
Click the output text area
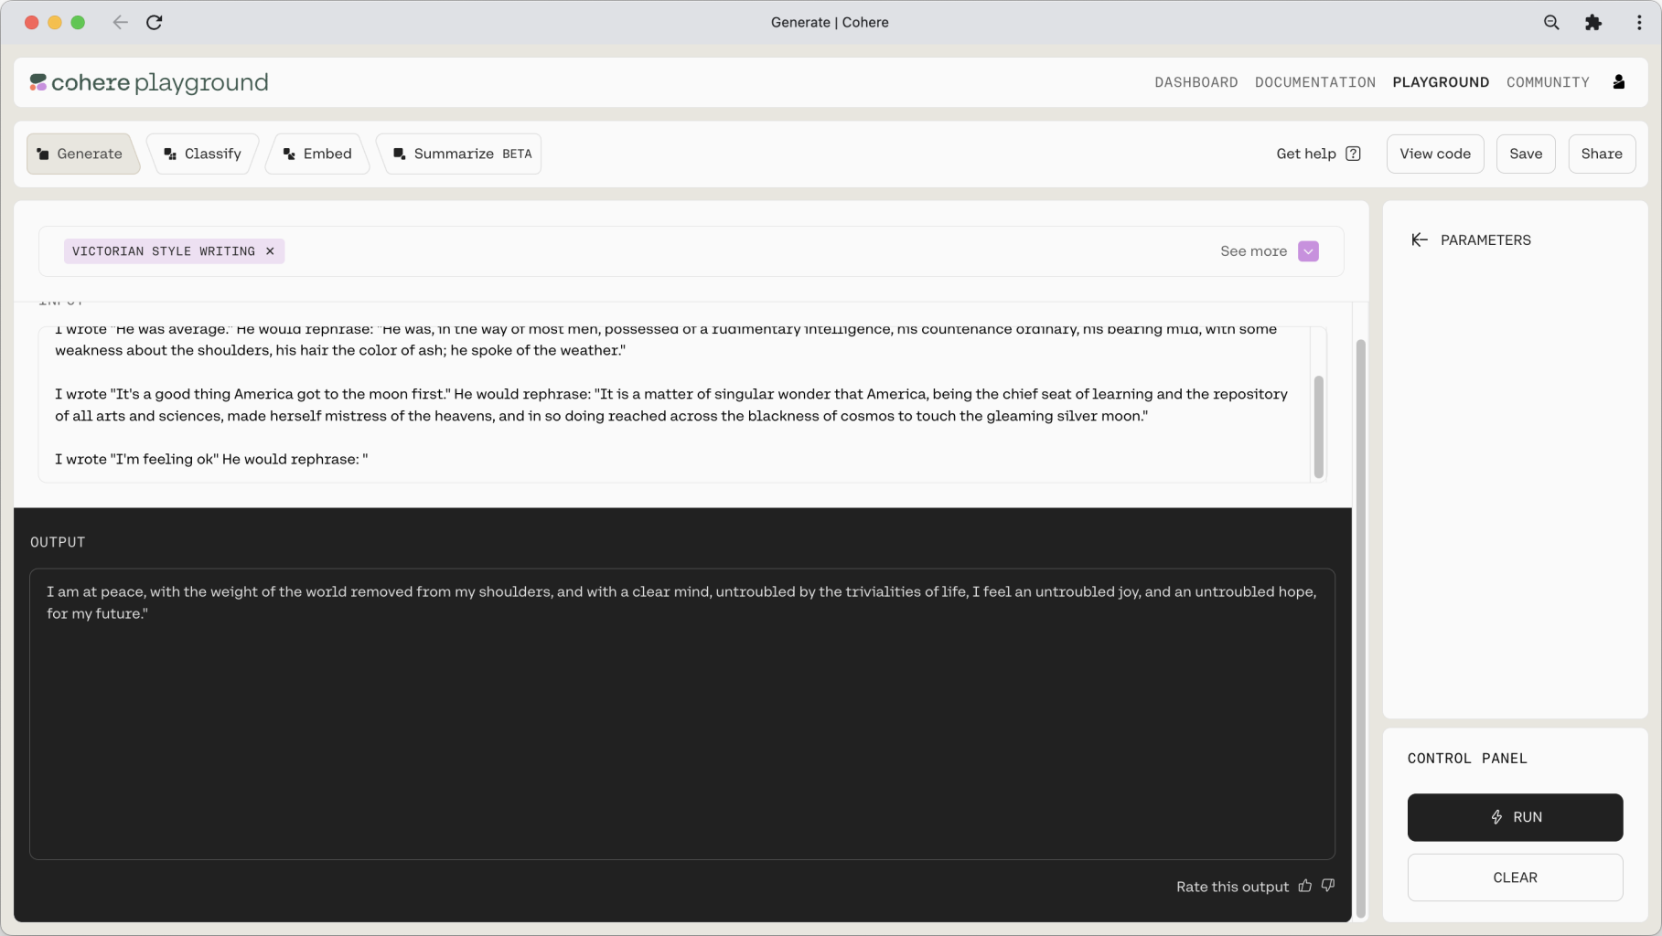click(x=682, y=714)
